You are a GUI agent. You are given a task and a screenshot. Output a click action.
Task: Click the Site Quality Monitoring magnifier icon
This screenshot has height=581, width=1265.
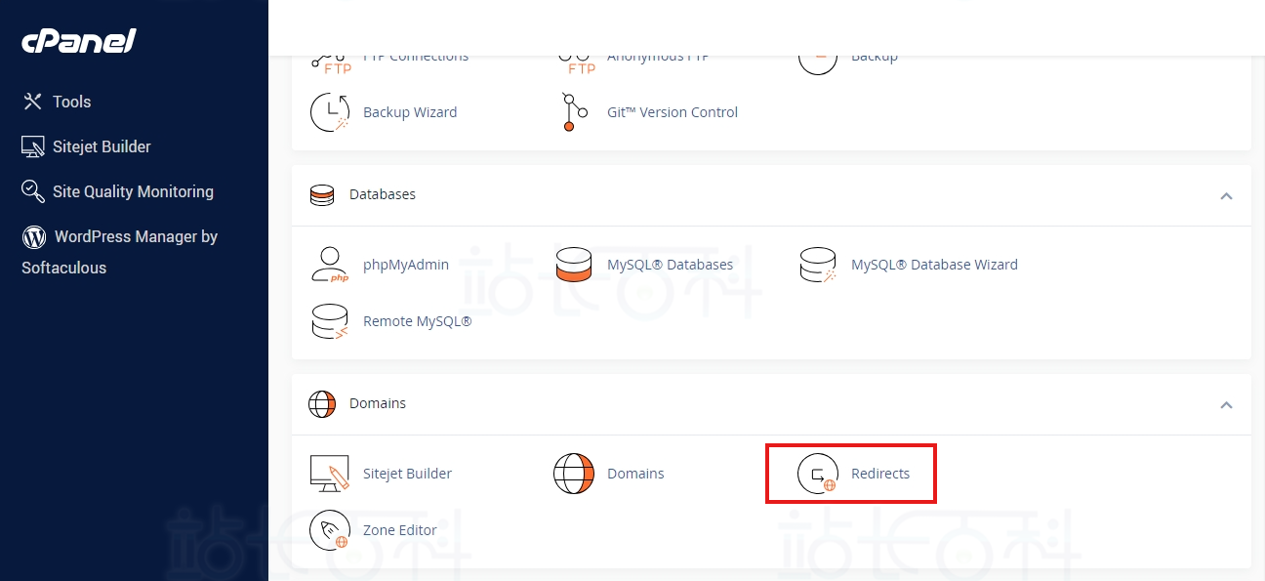pyautogui.click(x=33, y=191)
